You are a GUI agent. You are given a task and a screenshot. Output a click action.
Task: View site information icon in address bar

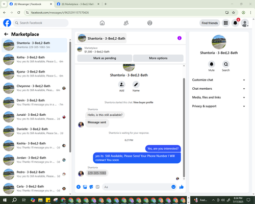27,13
